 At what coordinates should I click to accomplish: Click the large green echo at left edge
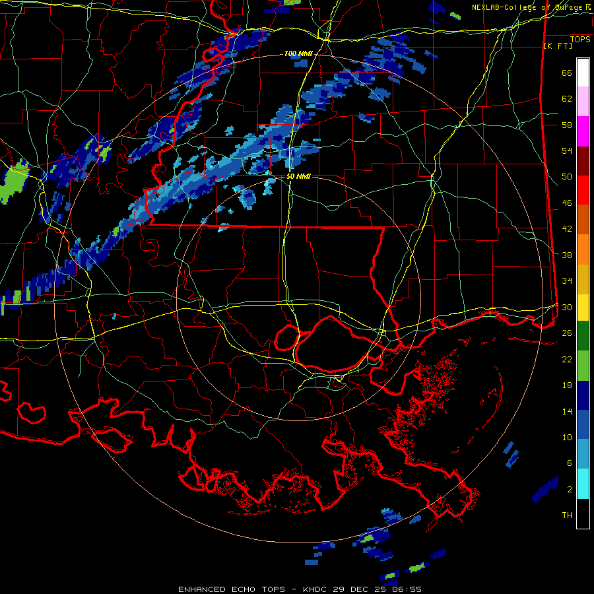(14, 182)
